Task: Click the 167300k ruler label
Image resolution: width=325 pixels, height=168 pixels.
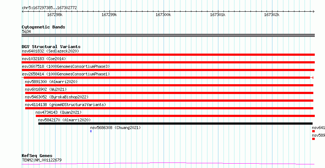Action: pyautogui.click(x=163, y=15)
